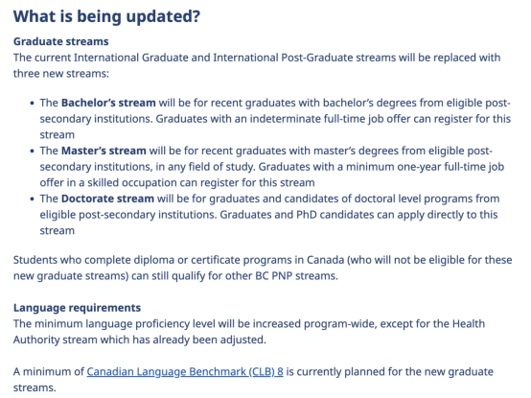Click the bold "Master's stream" text
This screenshot has width=531, height=398.
click(104, 151)
